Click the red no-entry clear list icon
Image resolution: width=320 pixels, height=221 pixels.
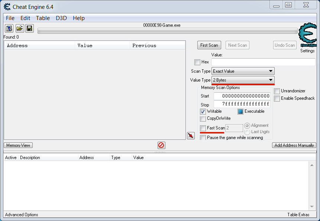click(x=161, y=145)
